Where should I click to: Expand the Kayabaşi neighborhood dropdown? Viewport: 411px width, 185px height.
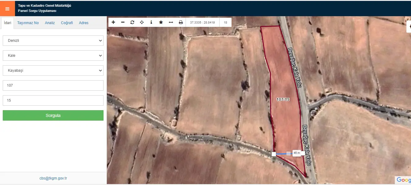pyautogui.click(x=53, y=71)
